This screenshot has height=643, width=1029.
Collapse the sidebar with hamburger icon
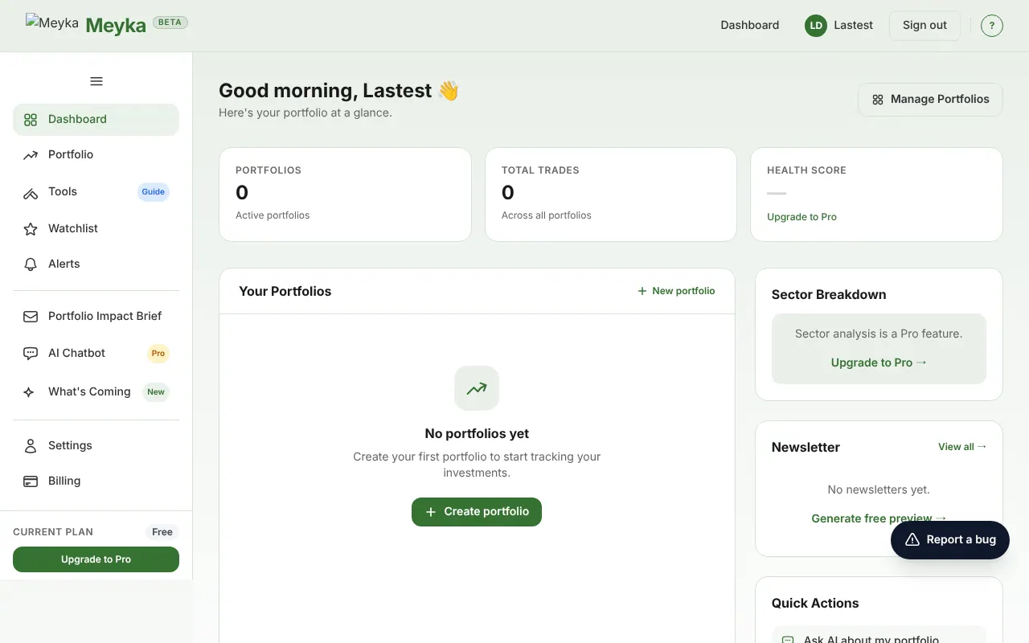coord(96,81)
